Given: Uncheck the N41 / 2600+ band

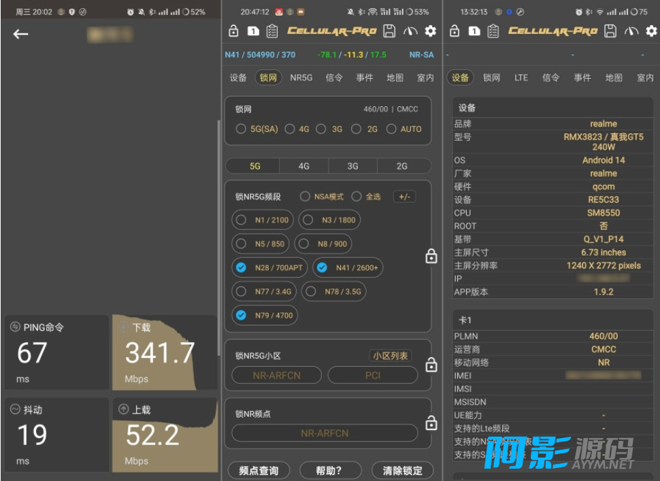Looking at the screenshot, I should (x=348, y=267).
